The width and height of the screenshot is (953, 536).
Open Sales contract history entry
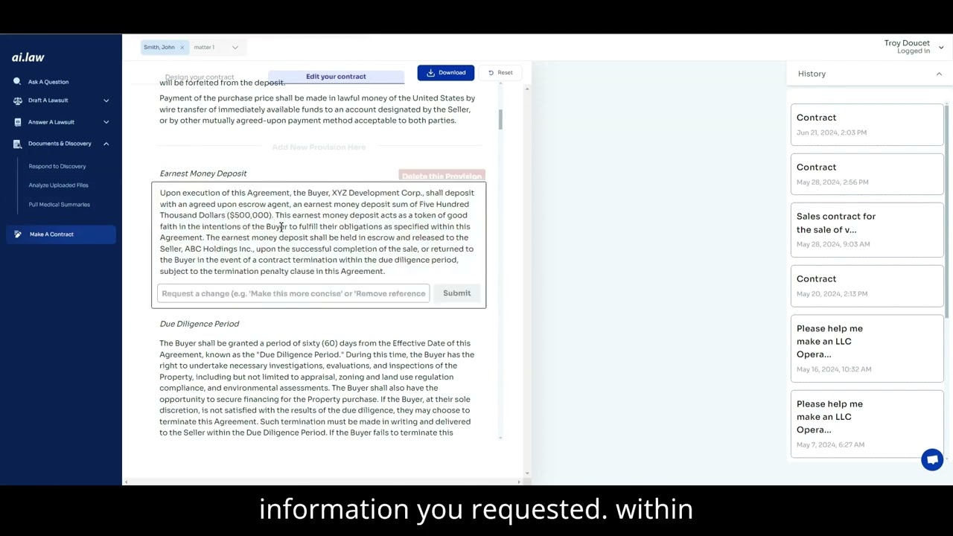tap(867, 229)
